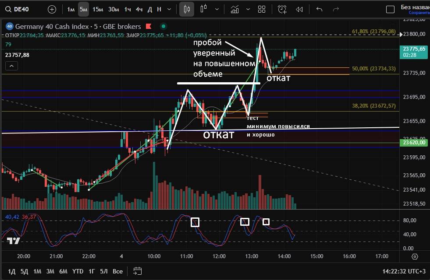Click the Сохранить save link
The height and width of the screenshot is (280, 430).
[419, 13]
